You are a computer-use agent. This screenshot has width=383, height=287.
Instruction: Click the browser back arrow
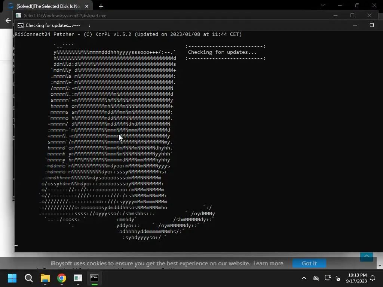point(8,21)
